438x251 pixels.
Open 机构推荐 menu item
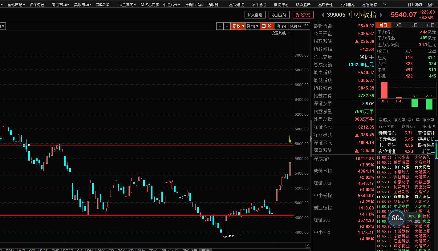(347, 5)
